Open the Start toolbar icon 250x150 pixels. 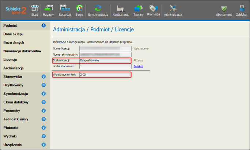(x=35, y=10)
